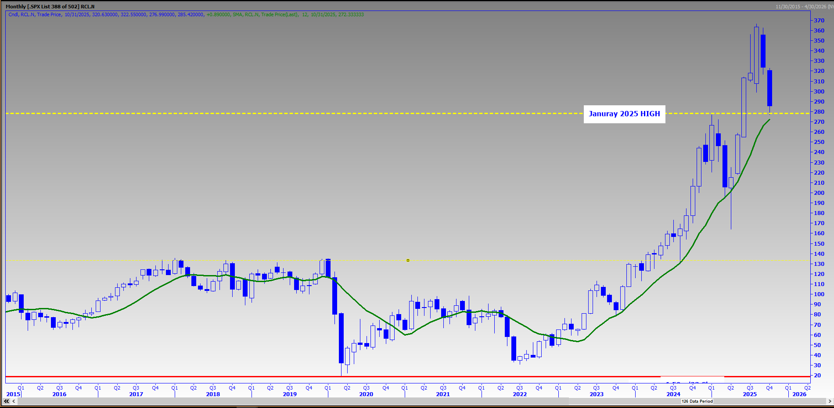Click the double-left rewind arrow at bottom left
The image size is (834, 408).
pos(6,401)
